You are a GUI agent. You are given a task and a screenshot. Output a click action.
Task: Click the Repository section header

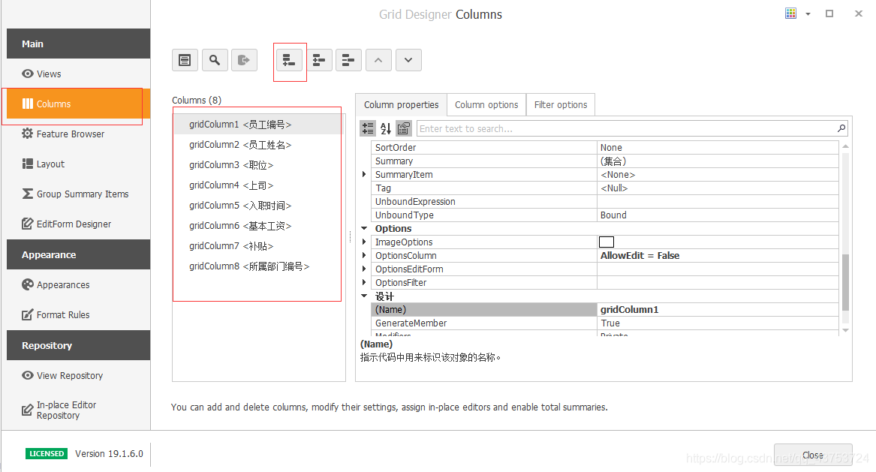[x=78, y=346]
